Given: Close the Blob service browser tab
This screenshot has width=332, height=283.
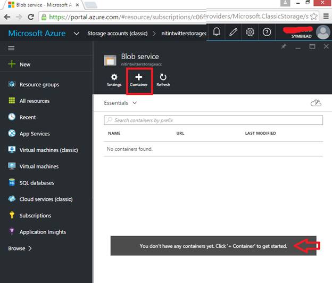Looking at the screenshot, I should 77,5.
